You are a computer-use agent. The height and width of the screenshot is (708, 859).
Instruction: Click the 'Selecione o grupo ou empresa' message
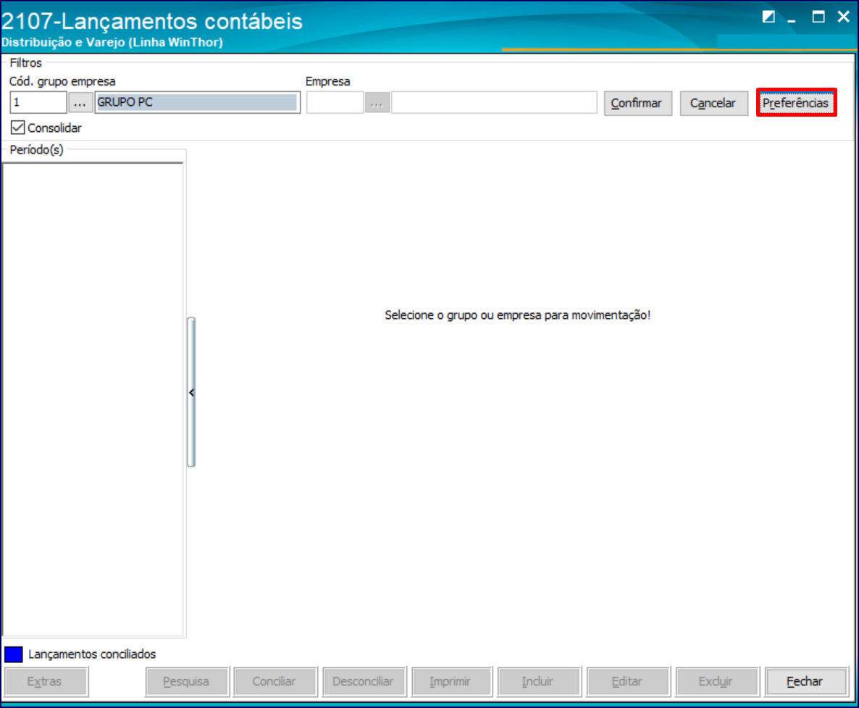point(518,315)
